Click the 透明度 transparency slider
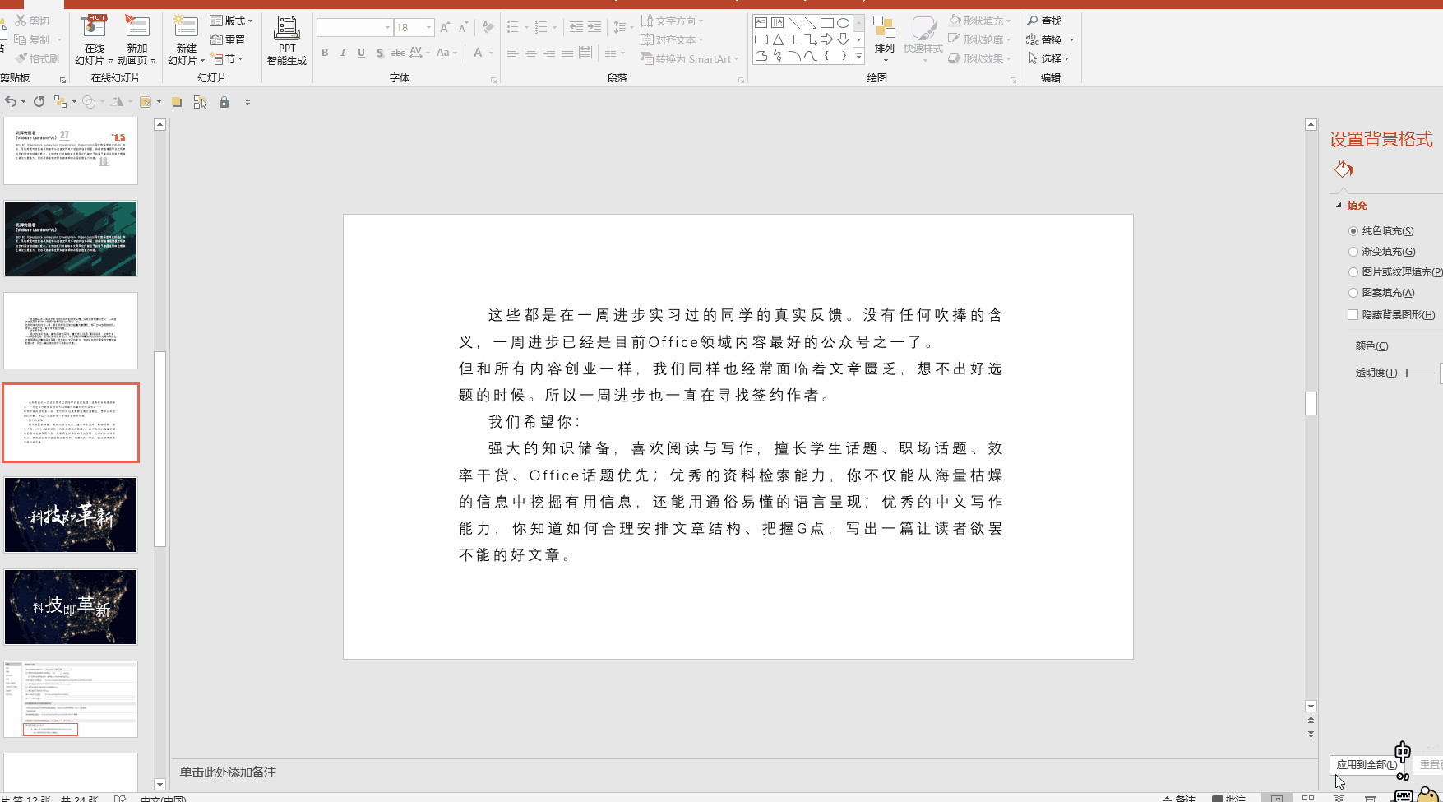Image resolution: width=1443 pixels, height=802 pixels. click(1422, 373)
